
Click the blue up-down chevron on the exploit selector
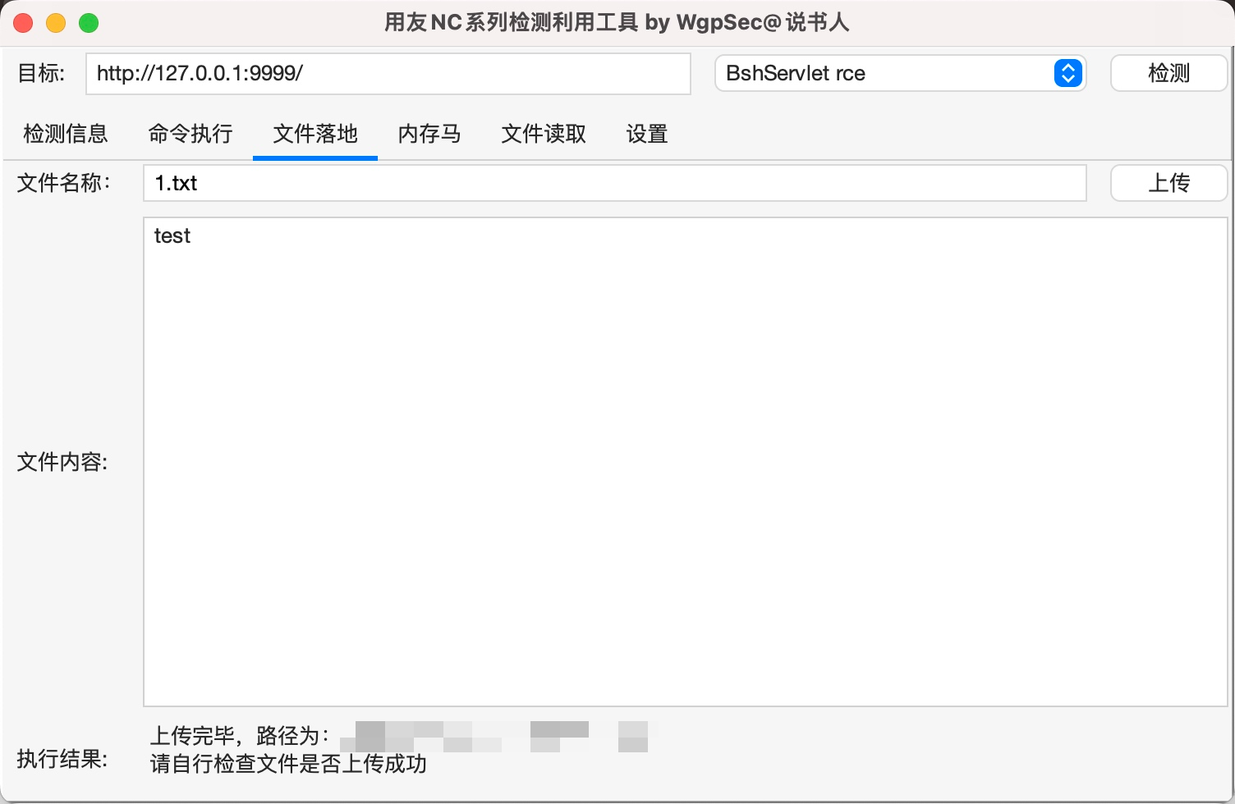[1067, 73]
